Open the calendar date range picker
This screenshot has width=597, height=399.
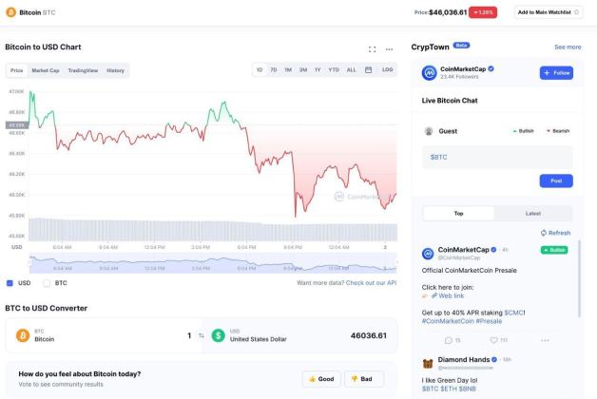click(x=368, y=70)
